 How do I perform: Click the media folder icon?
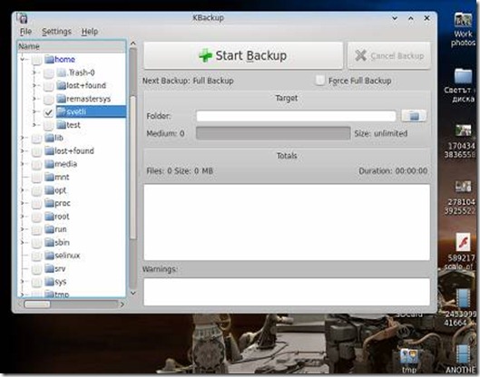click(x=49, y=164)
